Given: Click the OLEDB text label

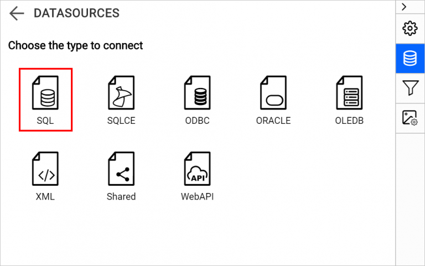Looking at the screenshot, I should [349, 121].
